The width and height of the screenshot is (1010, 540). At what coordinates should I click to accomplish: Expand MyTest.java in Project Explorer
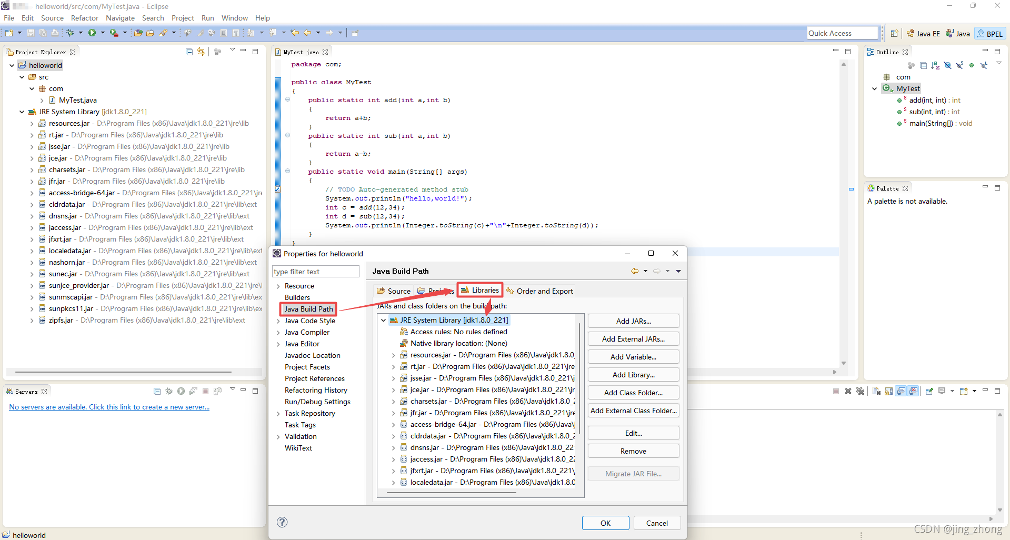point(42,100)
